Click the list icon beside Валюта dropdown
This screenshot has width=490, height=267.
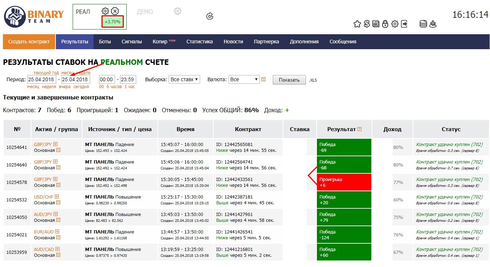click(x=264, y=79)
